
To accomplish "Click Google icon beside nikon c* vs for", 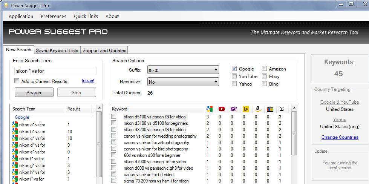I will pyautogui.click(x=15, y=138).
